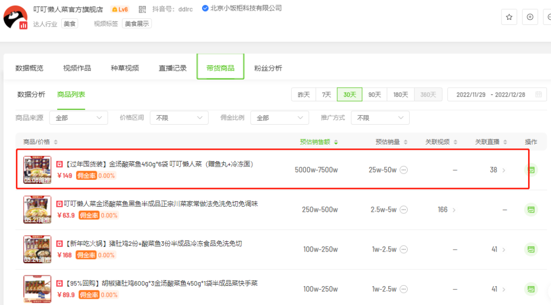
Task: Click sales detail icon in 新年吃火锅 row
Action: pos(404,249)
